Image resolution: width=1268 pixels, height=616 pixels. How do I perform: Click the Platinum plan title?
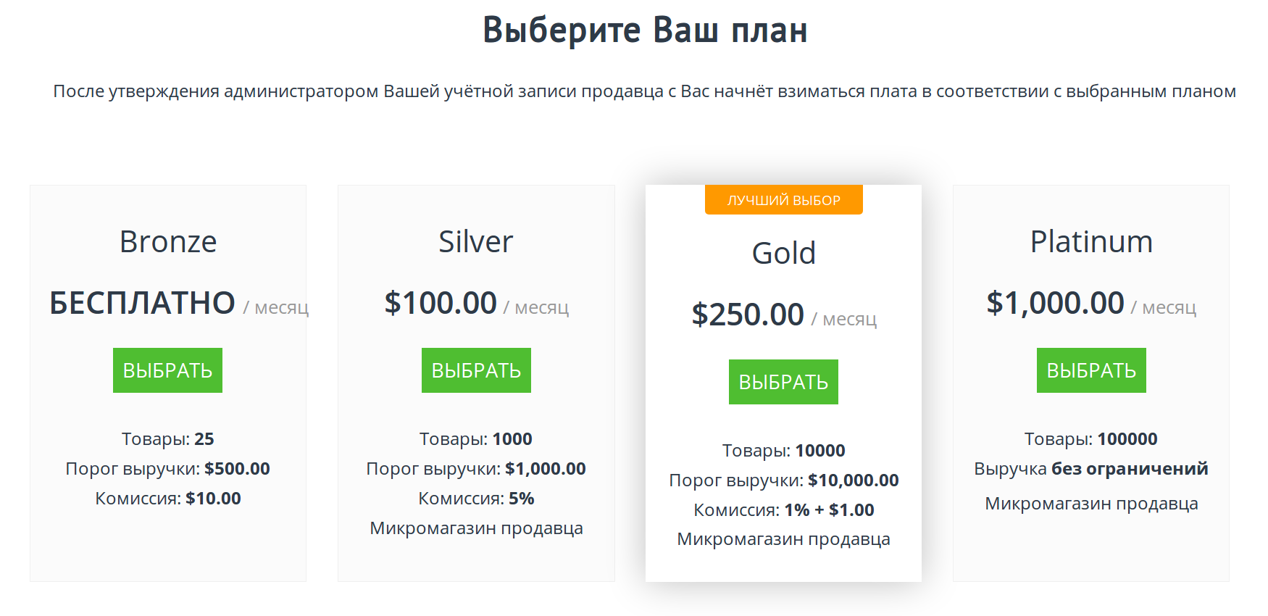(x=1091, y=241)
